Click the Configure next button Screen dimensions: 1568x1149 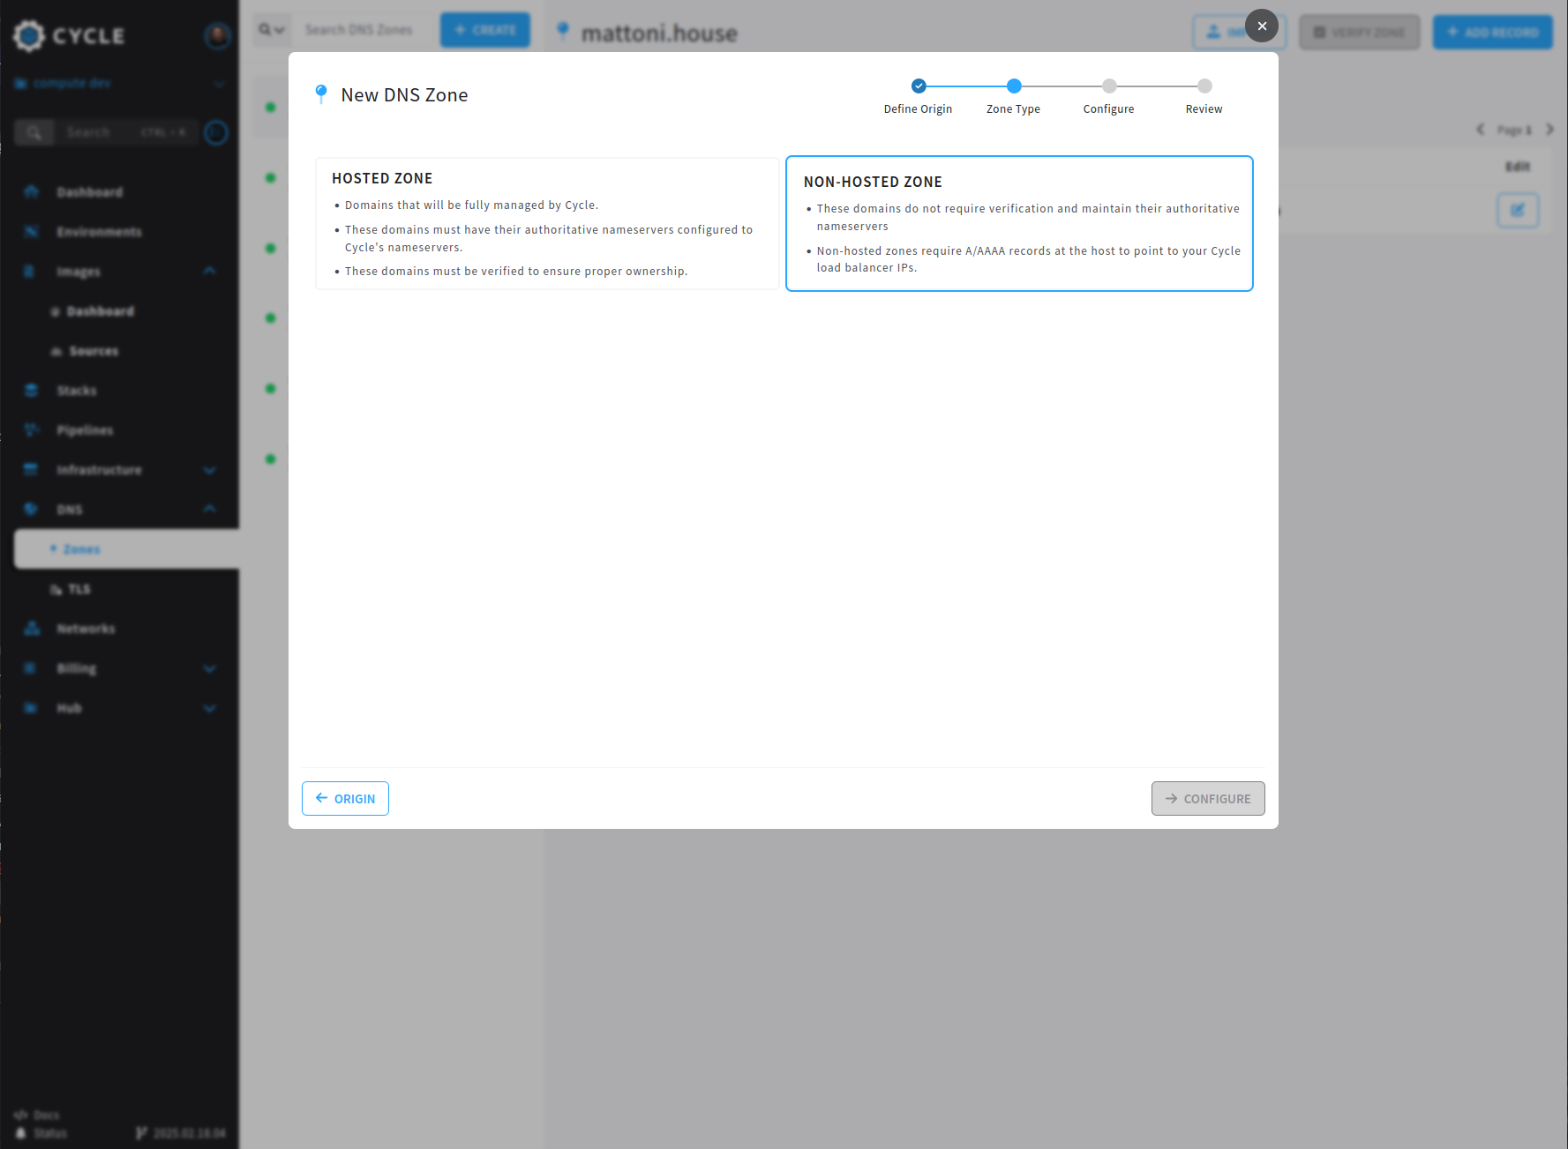[x=1207, y=798]
